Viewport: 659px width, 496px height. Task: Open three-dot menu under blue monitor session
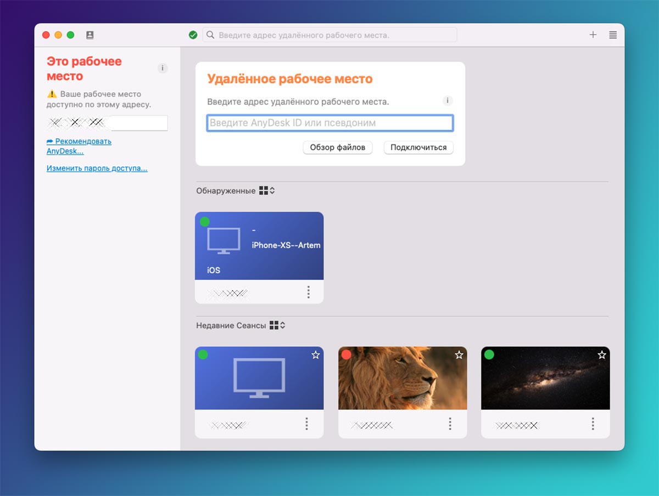tap(306, 424)
